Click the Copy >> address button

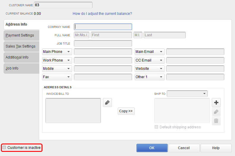coord(126,111)
